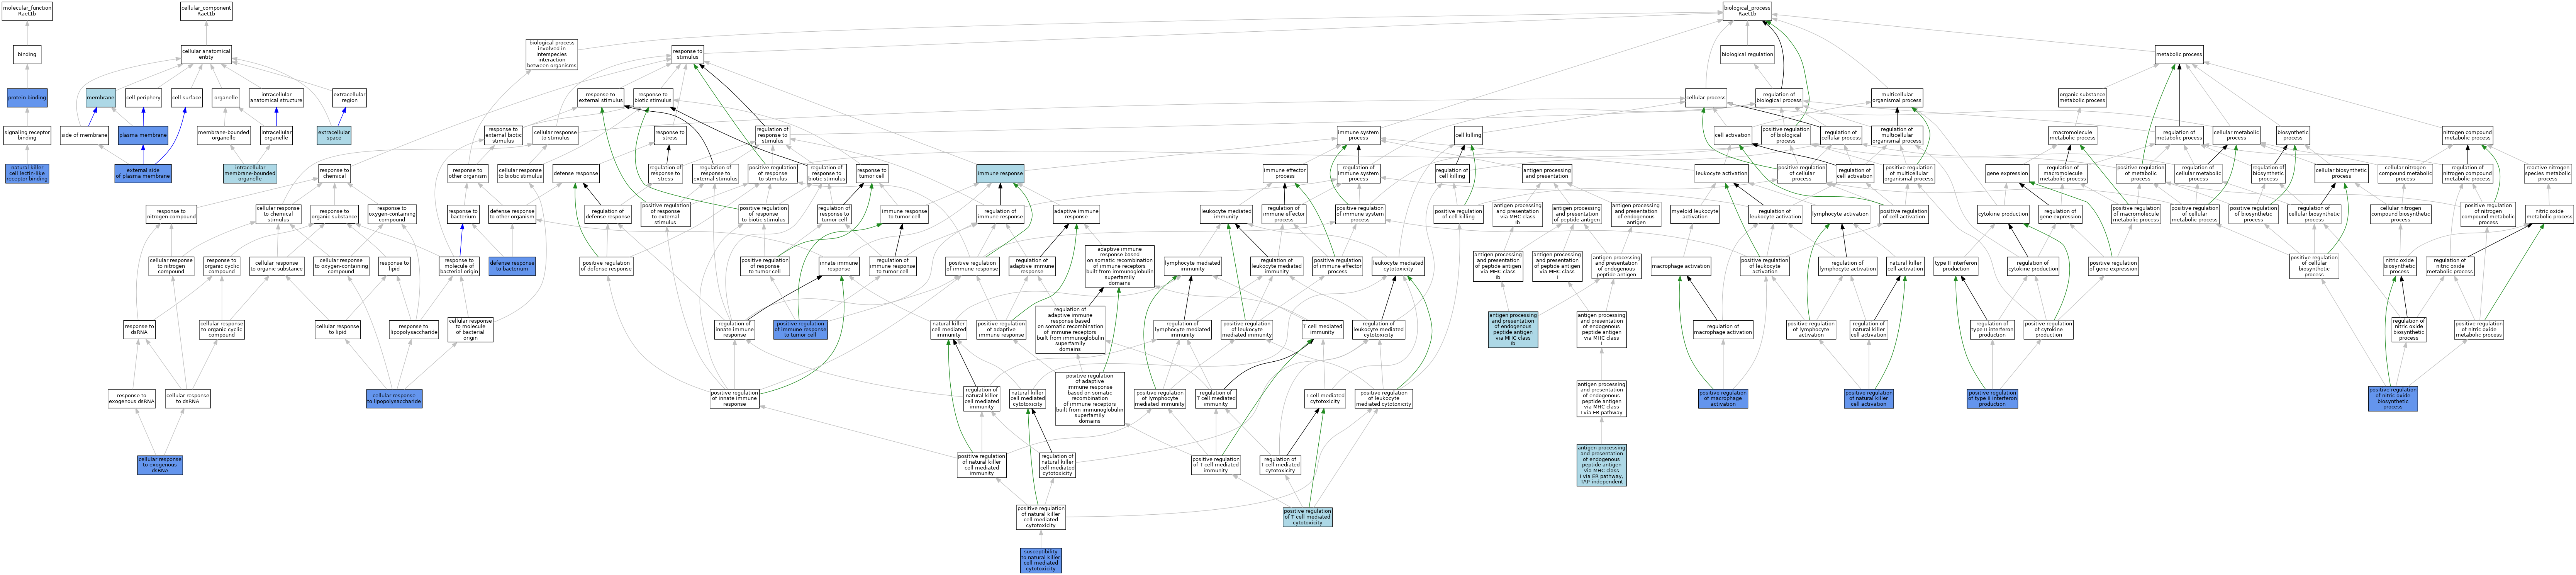Select the 'side of membrane' node
This screenshot has height=575, width=2576.
[x=84, y=135]
